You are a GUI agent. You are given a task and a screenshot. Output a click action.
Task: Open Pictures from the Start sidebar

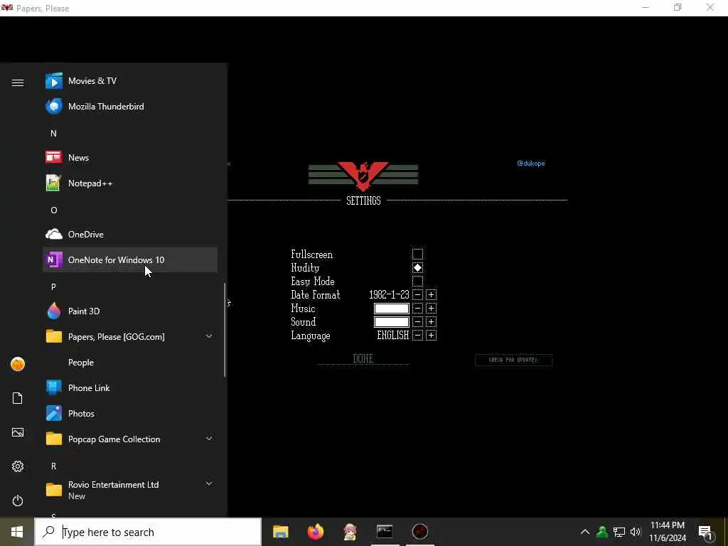coord(18,432)
